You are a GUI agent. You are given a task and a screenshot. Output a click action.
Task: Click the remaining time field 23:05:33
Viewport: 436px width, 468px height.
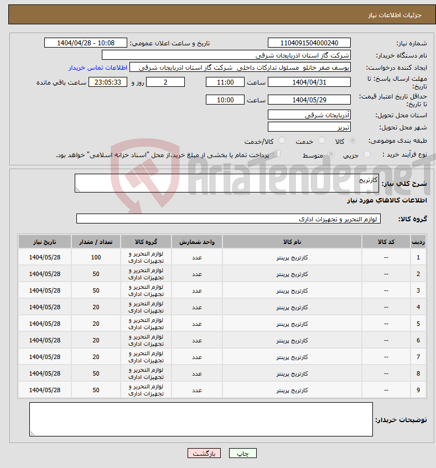(108, 82)
